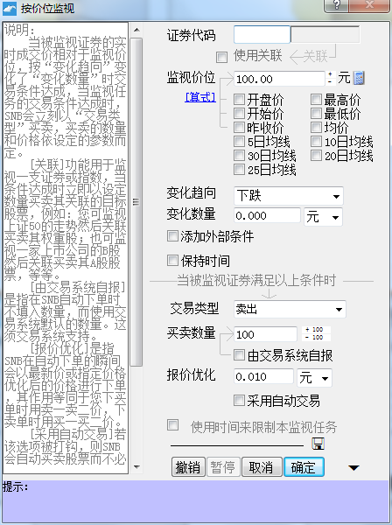Click the 变化数量 field showing 0.000
Viewport: 392px width, 525px height.
(267, 215)
